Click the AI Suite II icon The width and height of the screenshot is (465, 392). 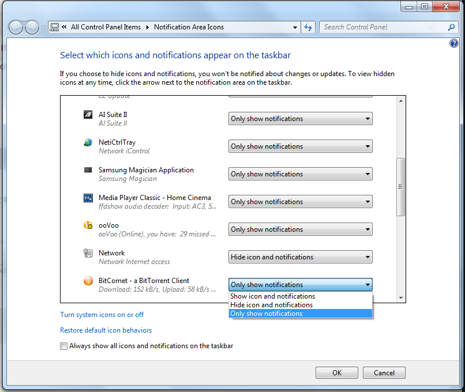pyautogui.click(x=88, y=114)
